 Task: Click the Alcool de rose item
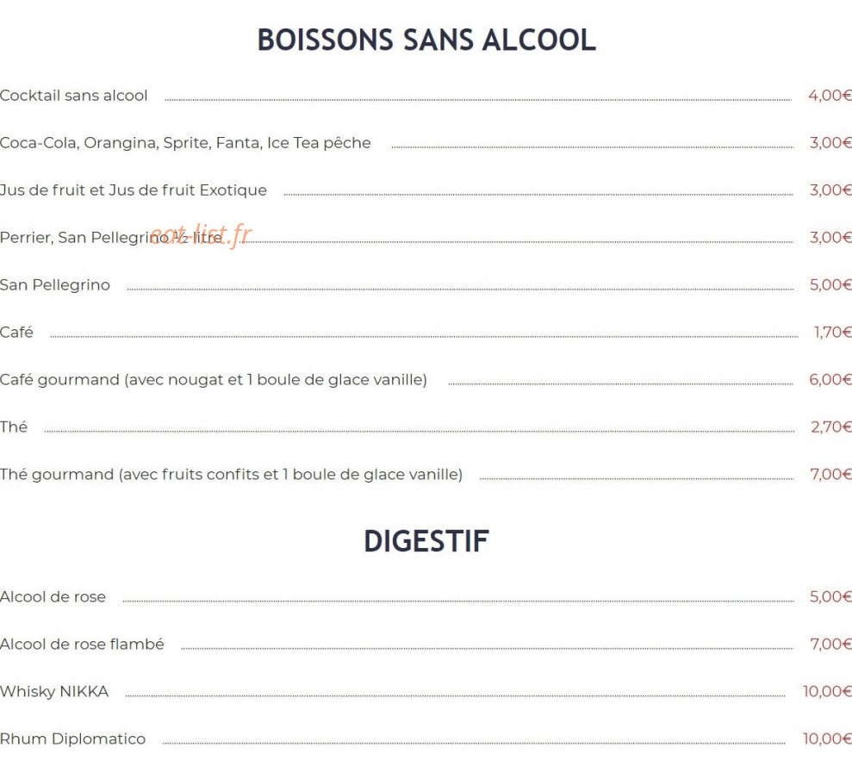click(53, 597)
